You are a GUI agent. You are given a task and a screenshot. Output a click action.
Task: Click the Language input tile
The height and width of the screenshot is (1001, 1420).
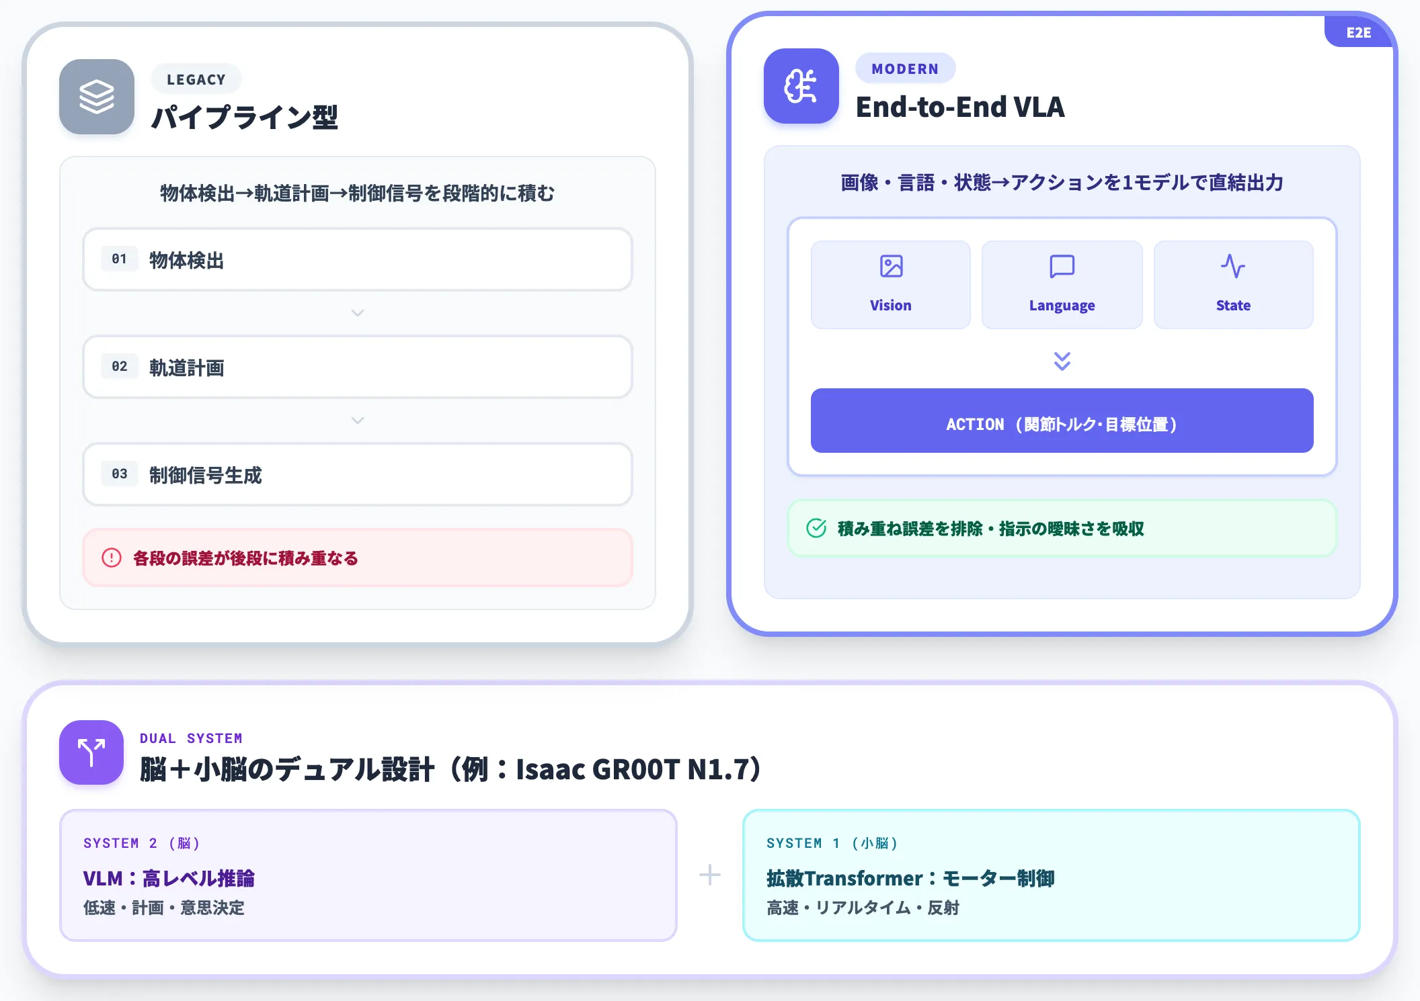pyautogui.click(x=1062, y=285)
